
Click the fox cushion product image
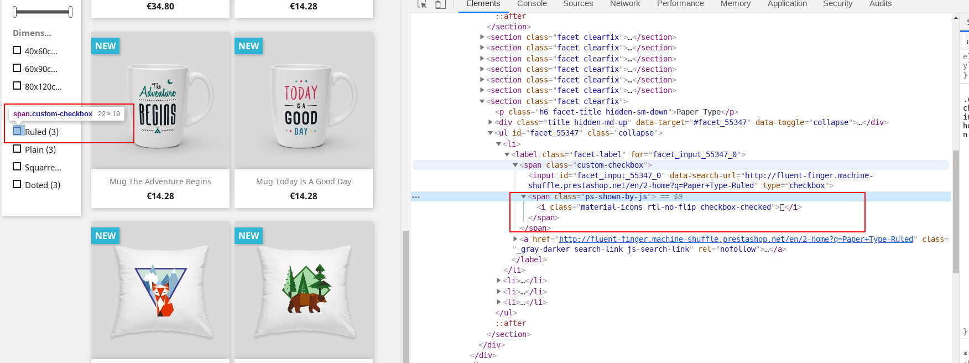pyautogui.click(x=160, y=291)
